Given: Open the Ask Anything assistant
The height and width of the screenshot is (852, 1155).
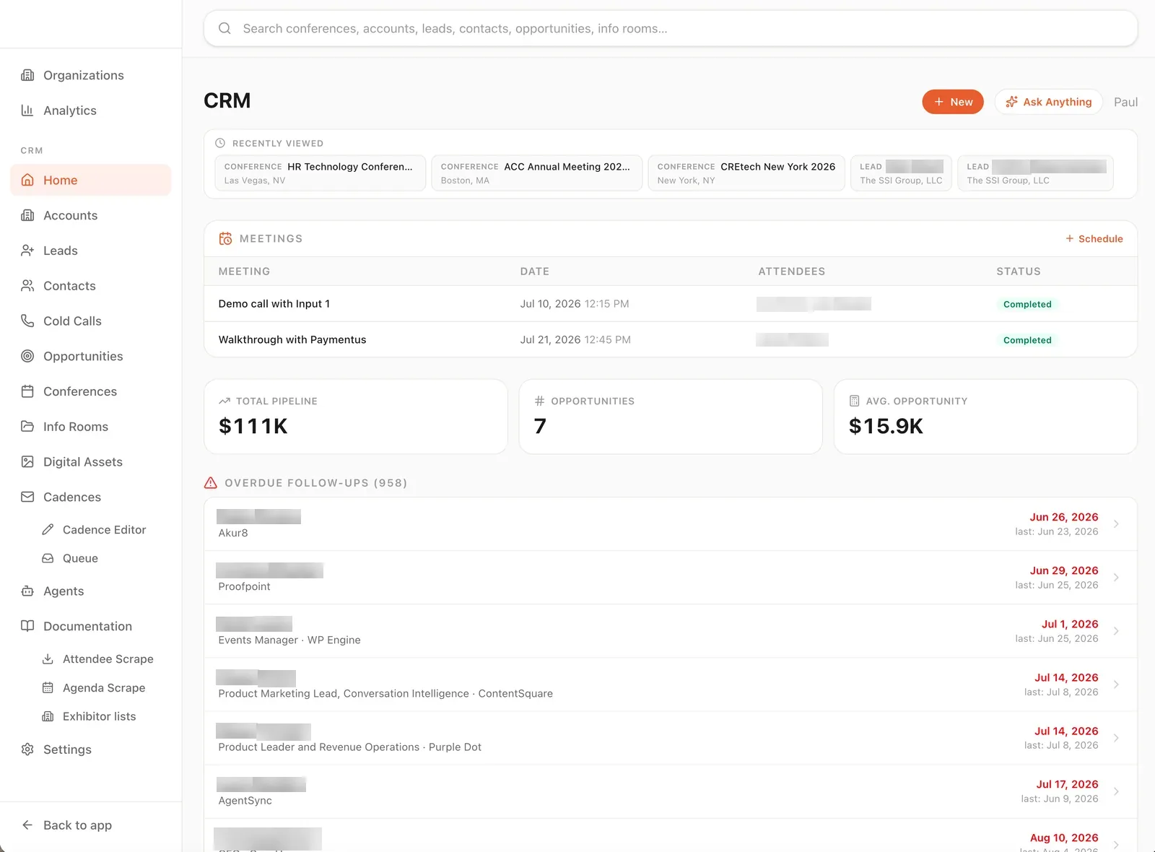Looking at the screenshot, I should (x=1048, y=102).
